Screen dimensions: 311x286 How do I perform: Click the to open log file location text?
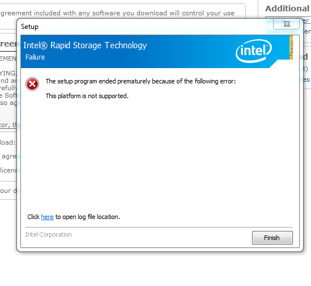pos(88,217)
